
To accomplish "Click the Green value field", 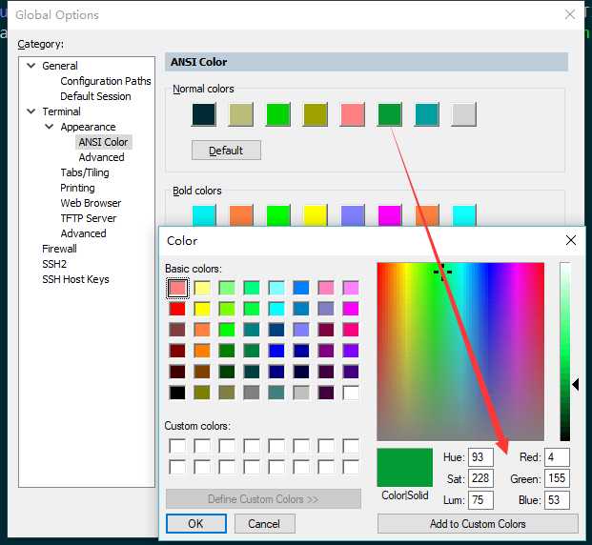I will coord(557,478).
